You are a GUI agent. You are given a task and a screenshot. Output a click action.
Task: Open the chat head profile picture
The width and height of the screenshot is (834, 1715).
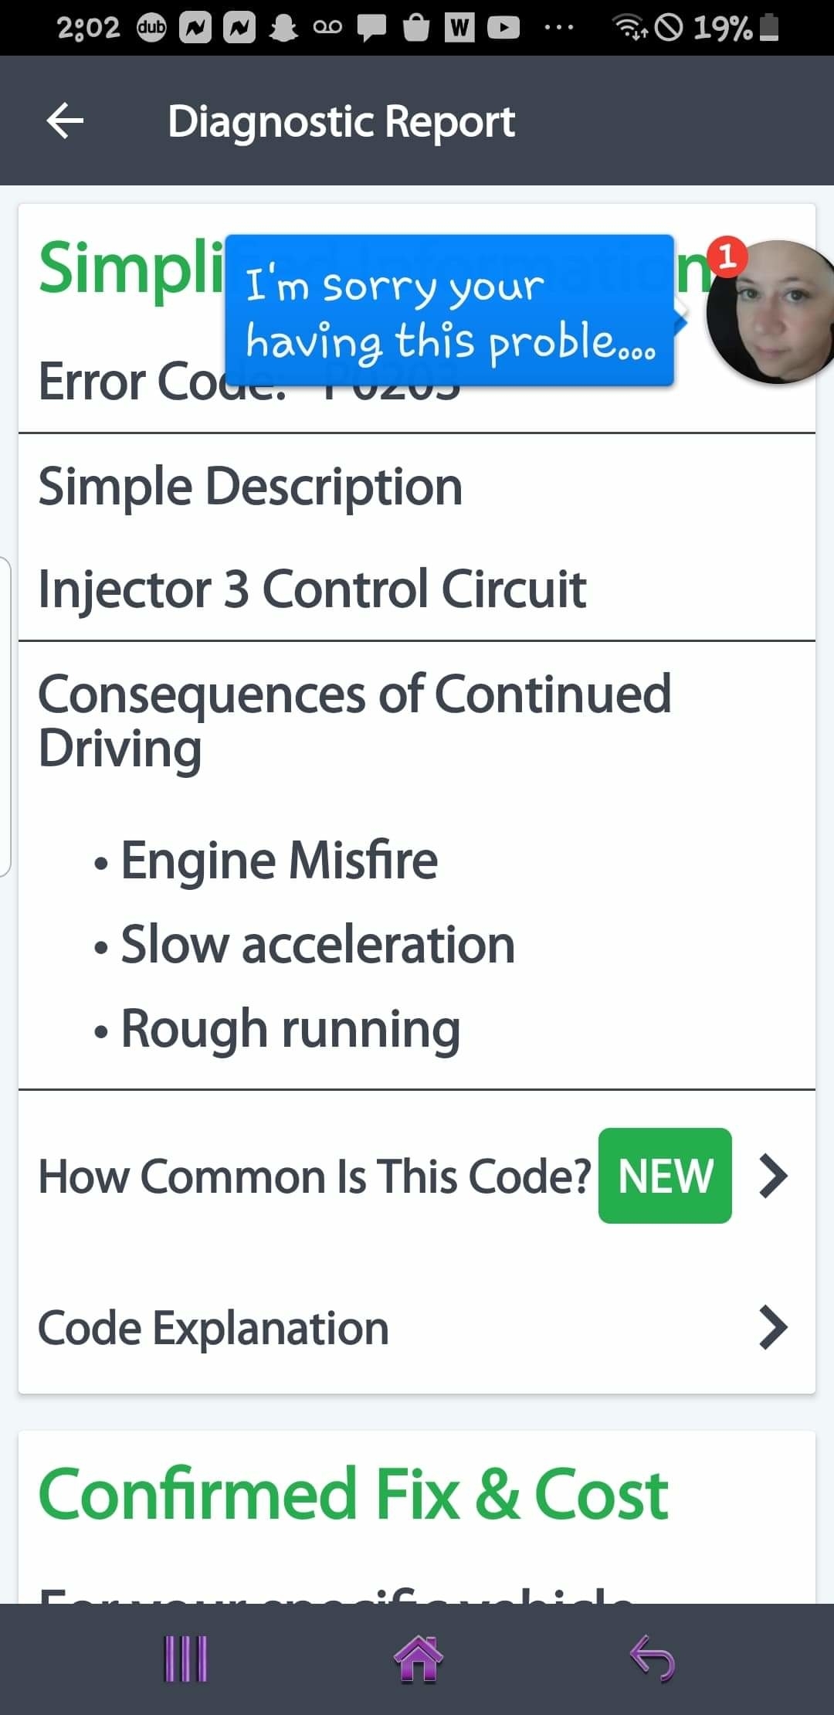772,311
